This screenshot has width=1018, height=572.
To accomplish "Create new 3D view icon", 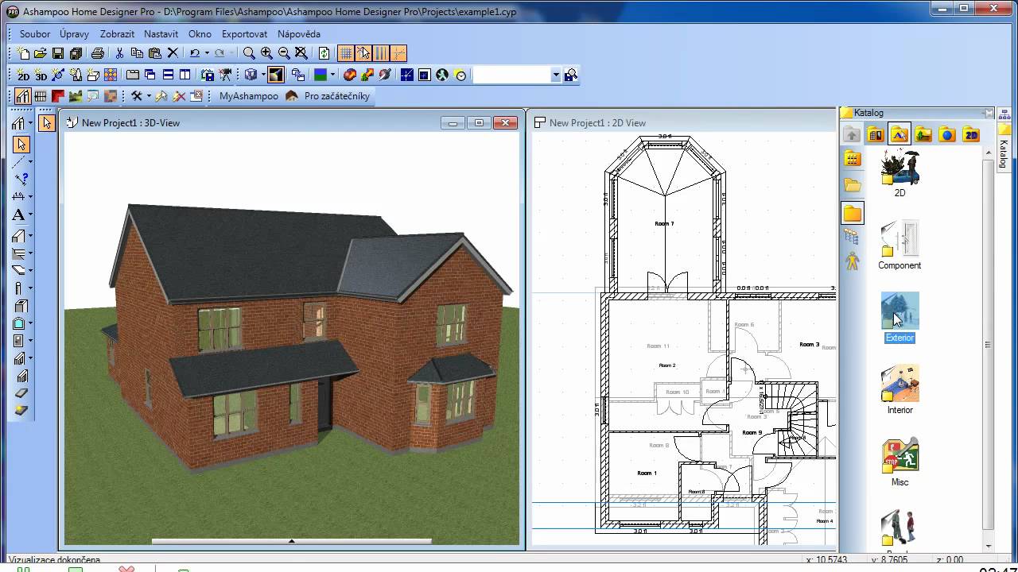I will [41, 75].
